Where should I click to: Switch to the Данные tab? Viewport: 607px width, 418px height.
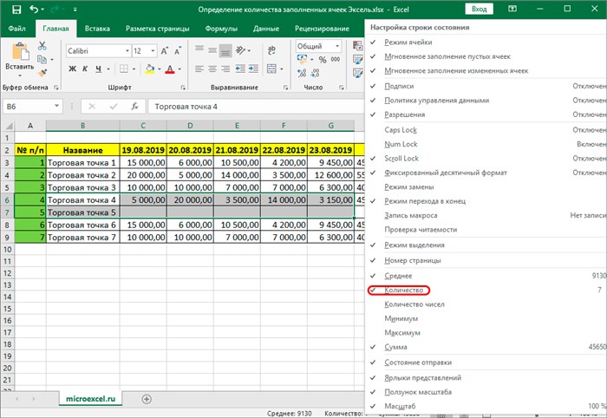tap(266, 29)
